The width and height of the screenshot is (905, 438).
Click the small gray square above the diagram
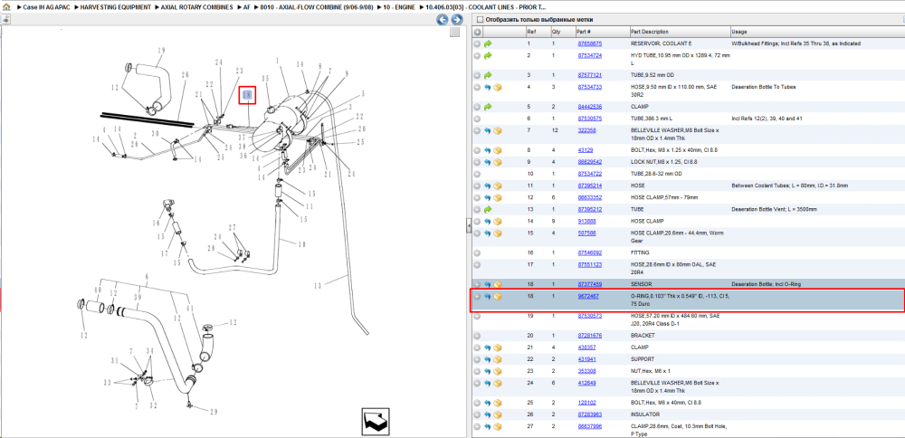[x=455, y=33]
